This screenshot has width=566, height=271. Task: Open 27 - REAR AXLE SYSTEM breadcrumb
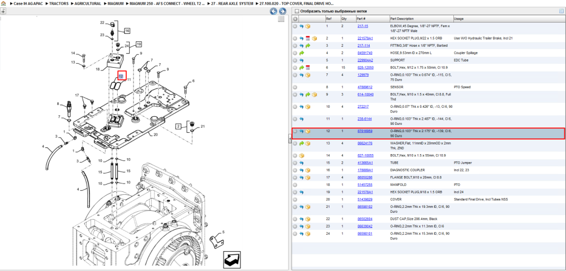[232, 3]
